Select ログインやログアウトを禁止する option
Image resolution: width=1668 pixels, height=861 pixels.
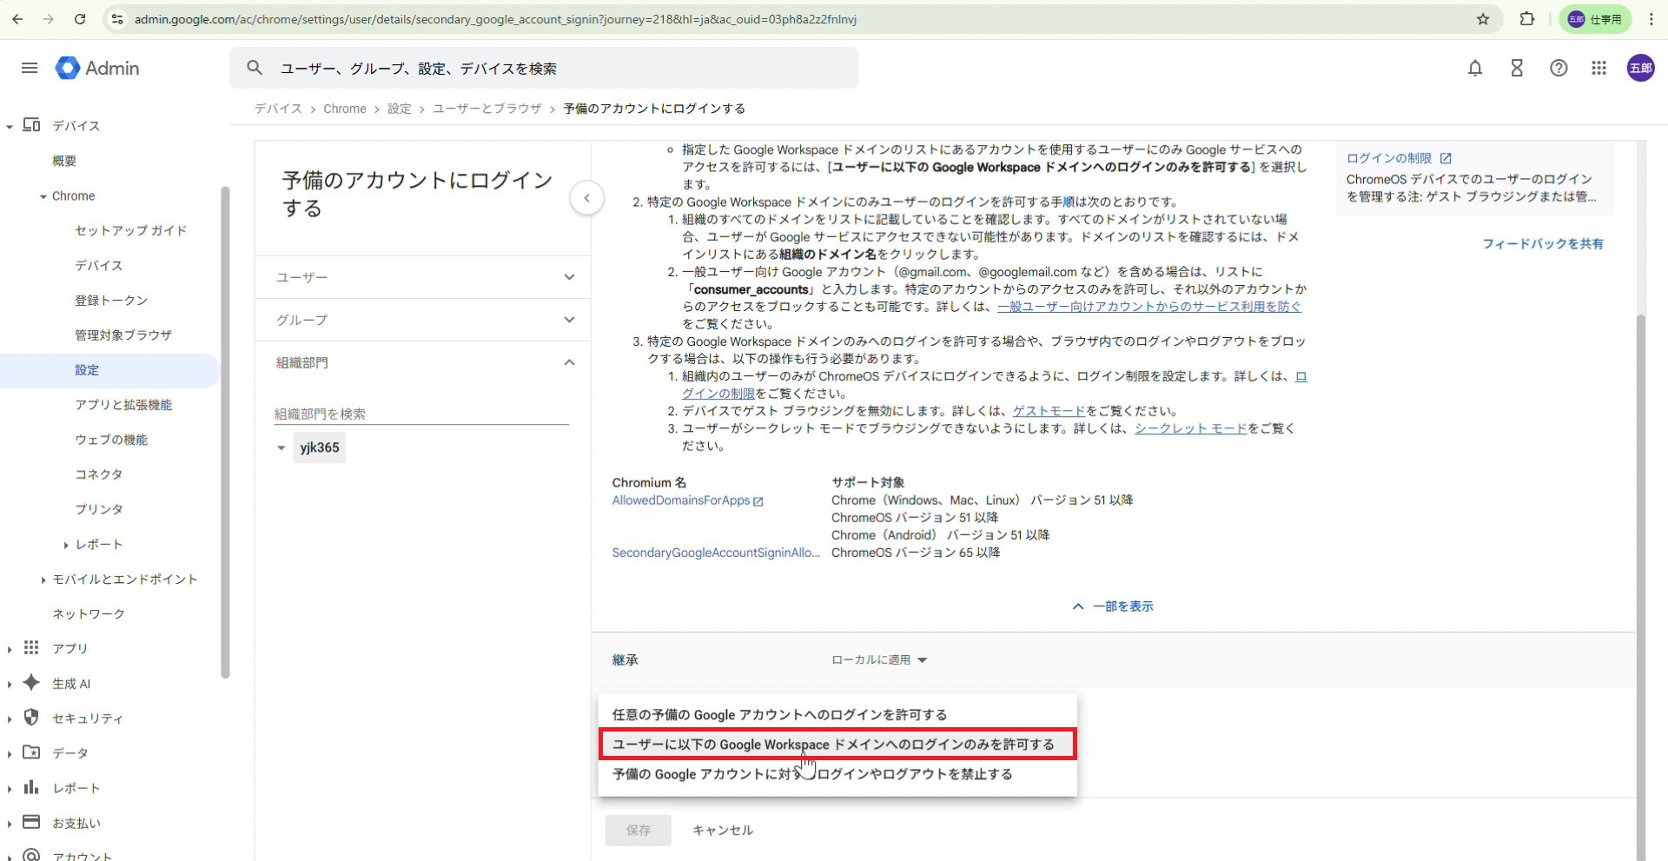(x=812, y=774)
